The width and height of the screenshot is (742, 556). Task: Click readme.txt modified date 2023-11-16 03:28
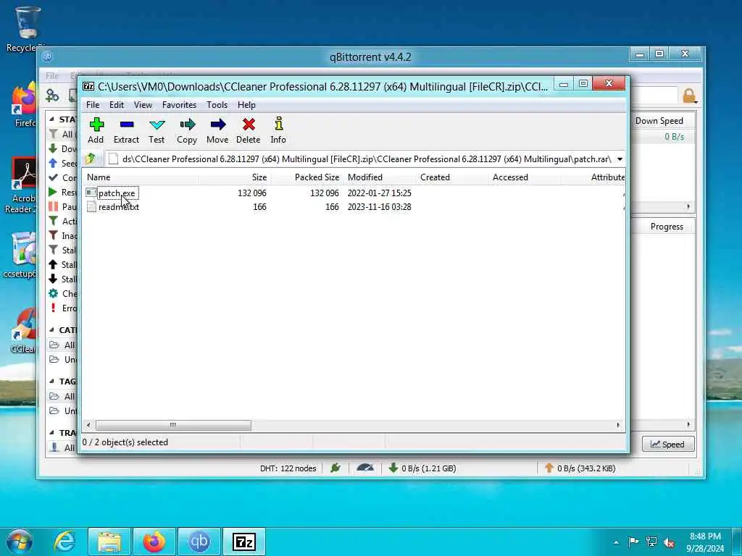click(x=379, y=207)
